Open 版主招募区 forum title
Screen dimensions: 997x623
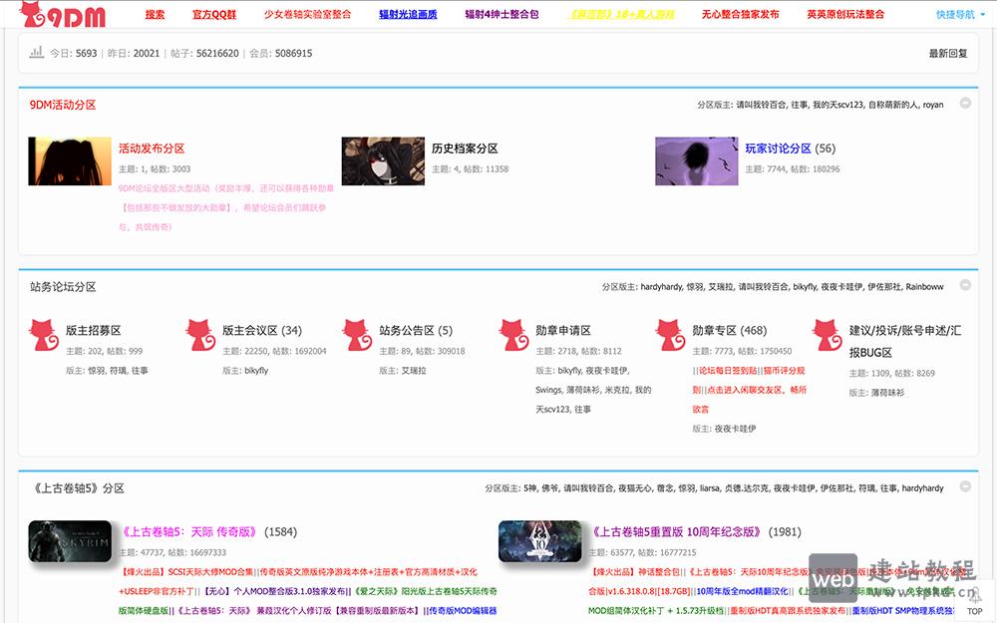[93, 331]
